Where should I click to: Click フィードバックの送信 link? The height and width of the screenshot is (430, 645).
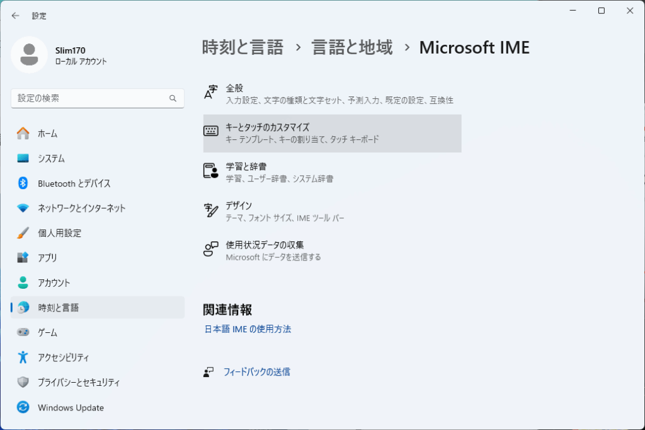[257, 372]
